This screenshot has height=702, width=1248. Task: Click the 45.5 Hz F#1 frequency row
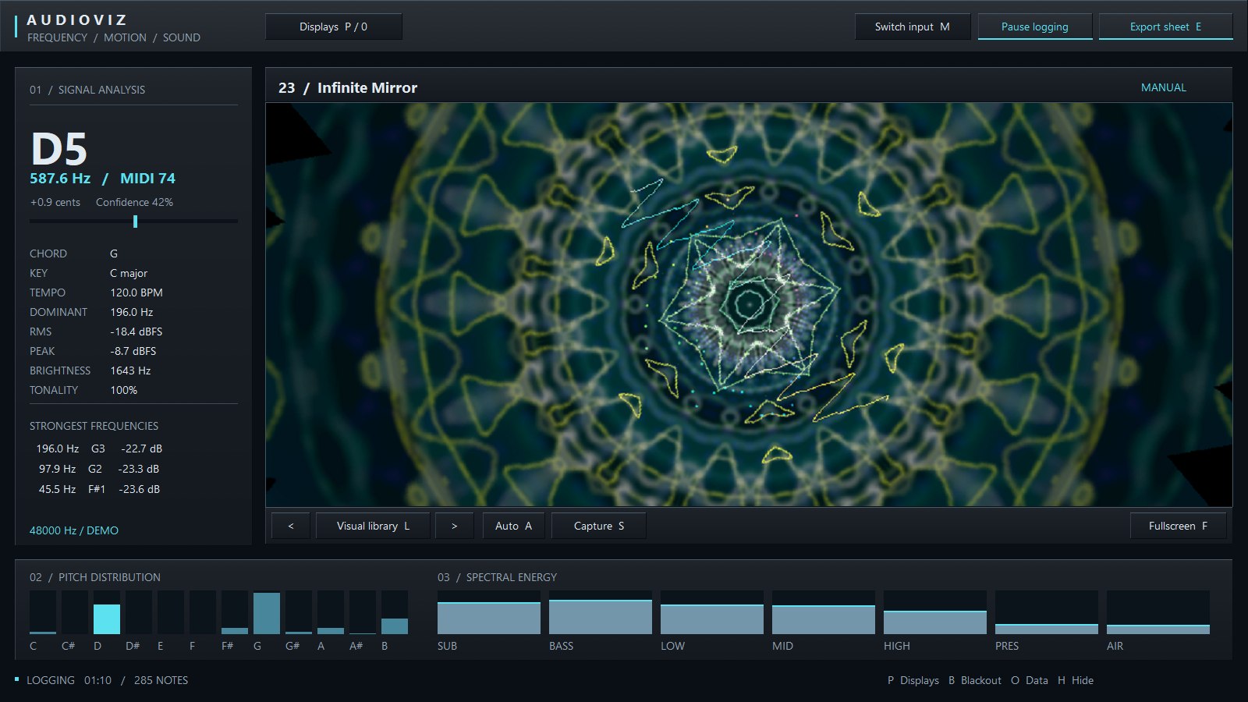pos(99,489)
